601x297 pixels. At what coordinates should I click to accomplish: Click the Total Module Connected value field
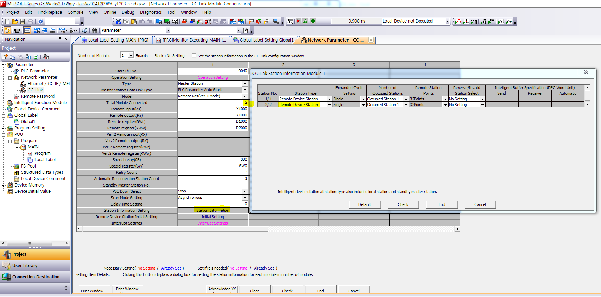[x=213, y=103]
